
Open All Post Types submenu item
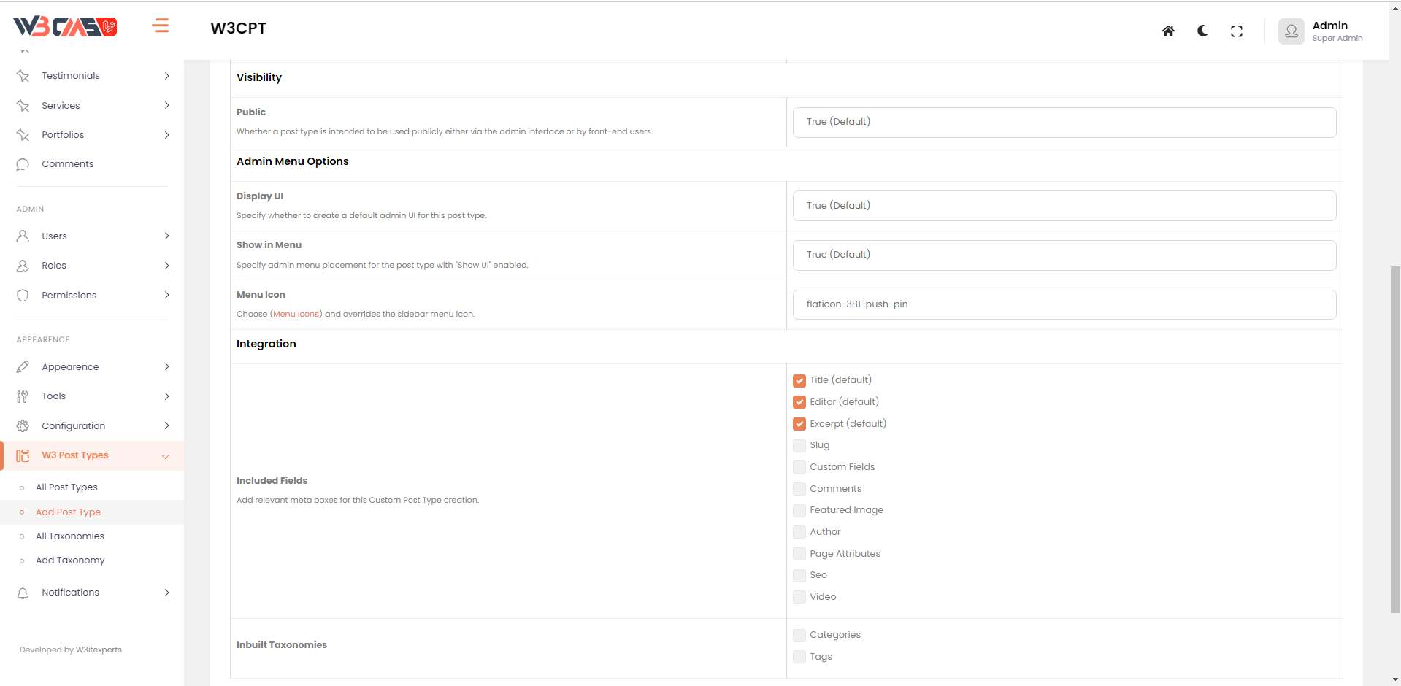click(x=66, y=487)
